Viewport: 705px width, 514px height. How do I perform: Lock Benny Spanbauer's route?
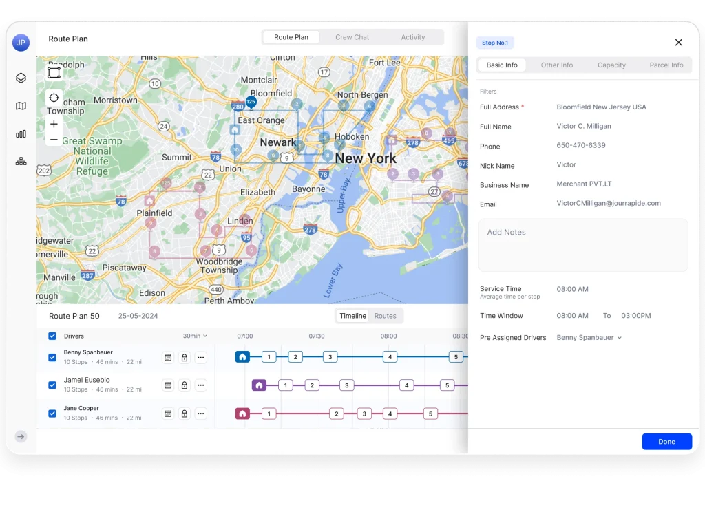[x=185, y=358]
